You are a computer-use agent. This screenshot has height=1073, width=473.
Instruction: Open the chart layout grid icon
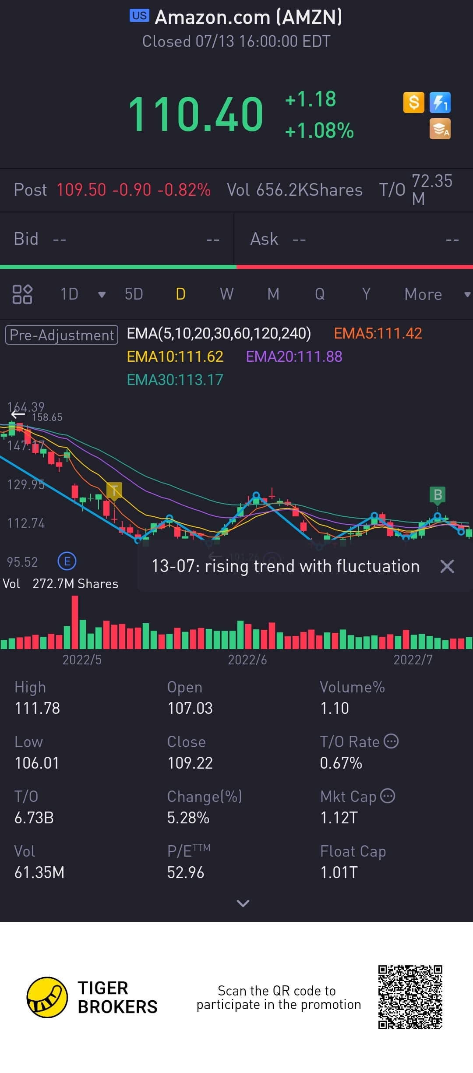coord(22,294)
